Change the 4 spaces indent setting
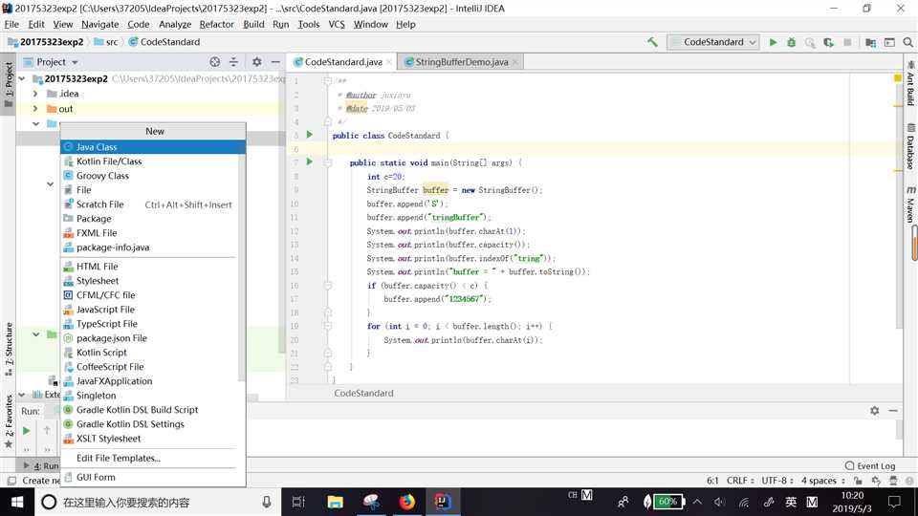918x516 pixels. pos(822,481)
